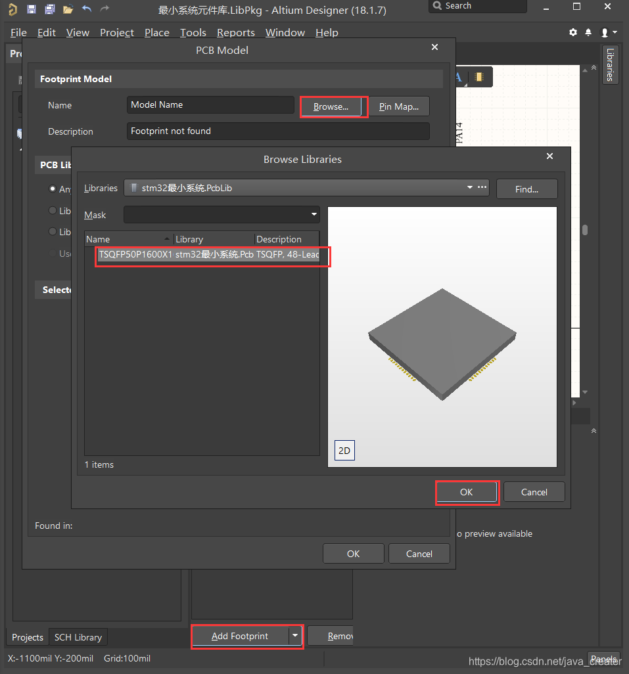Click the Undo arrow icon
This screenshot has width=629, height=674.
click(x=86, y=9)
